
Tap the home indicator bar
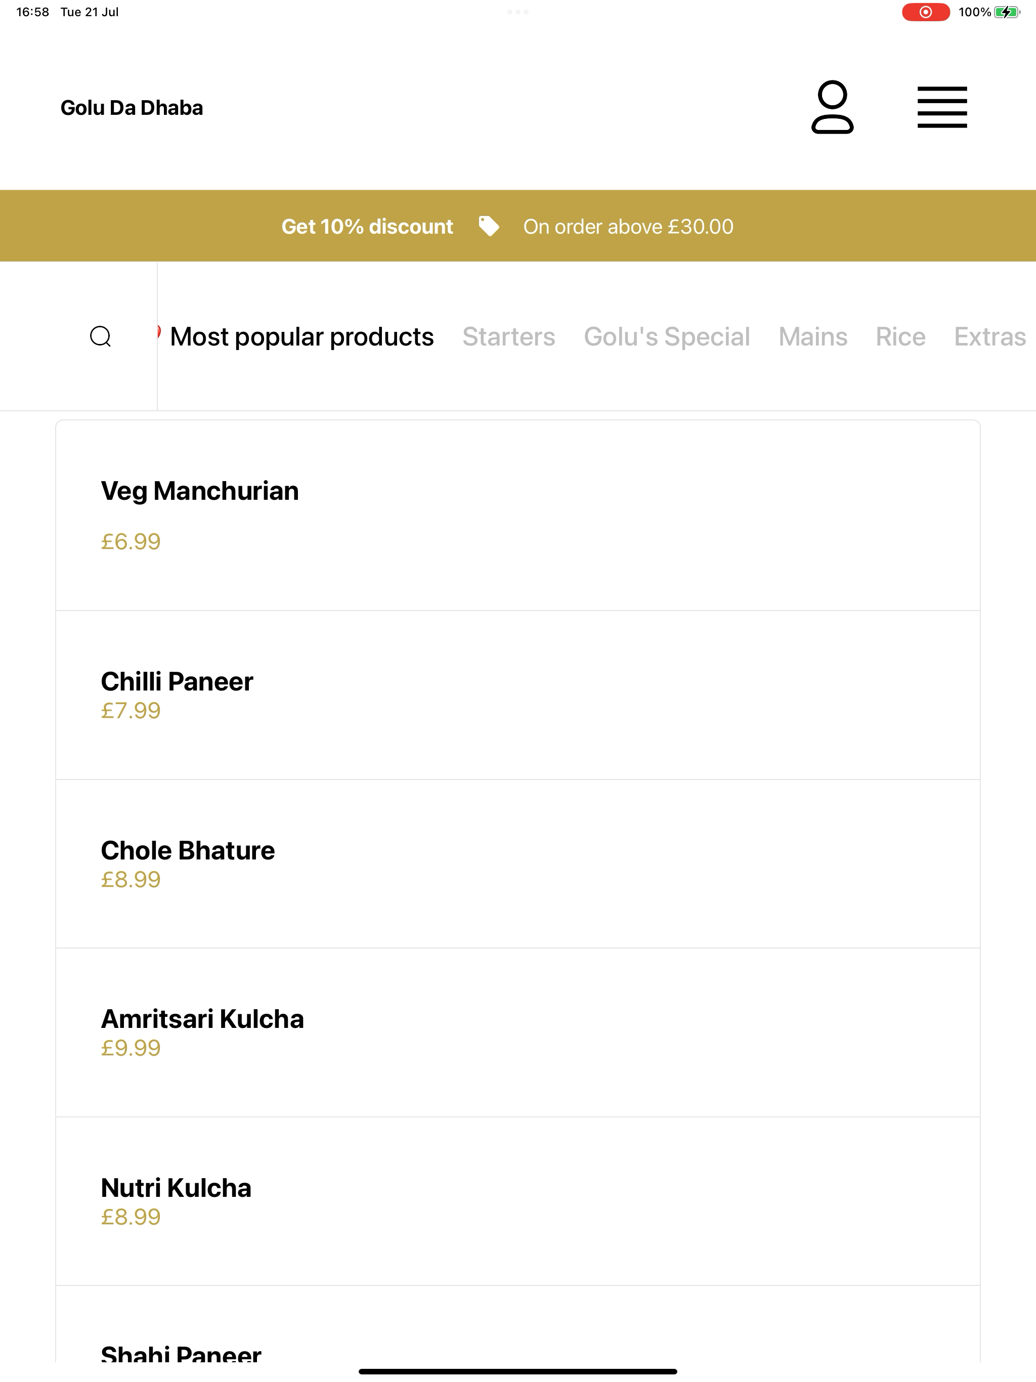click(518, 1371)
